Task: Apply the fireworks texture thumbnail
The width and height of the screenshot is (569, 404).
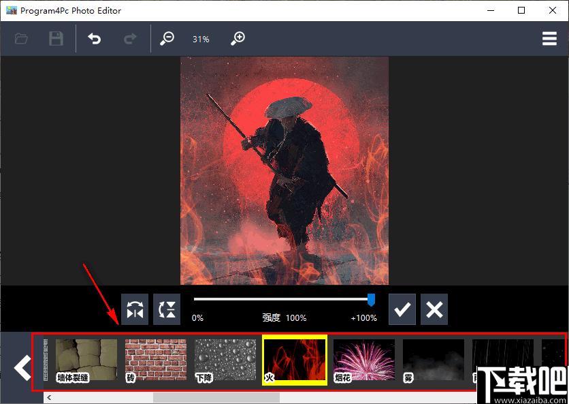Action: click(x=364, y=360)
